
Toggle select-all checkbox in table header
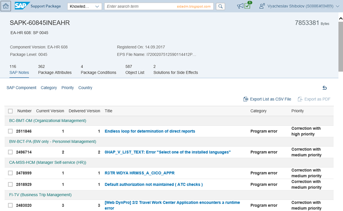point(10,111)
